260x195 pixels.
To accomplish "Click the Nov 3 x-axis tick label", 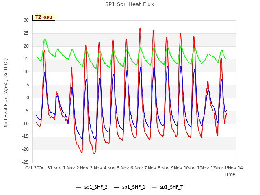I will pyautogui.click(x=86, y=168).
